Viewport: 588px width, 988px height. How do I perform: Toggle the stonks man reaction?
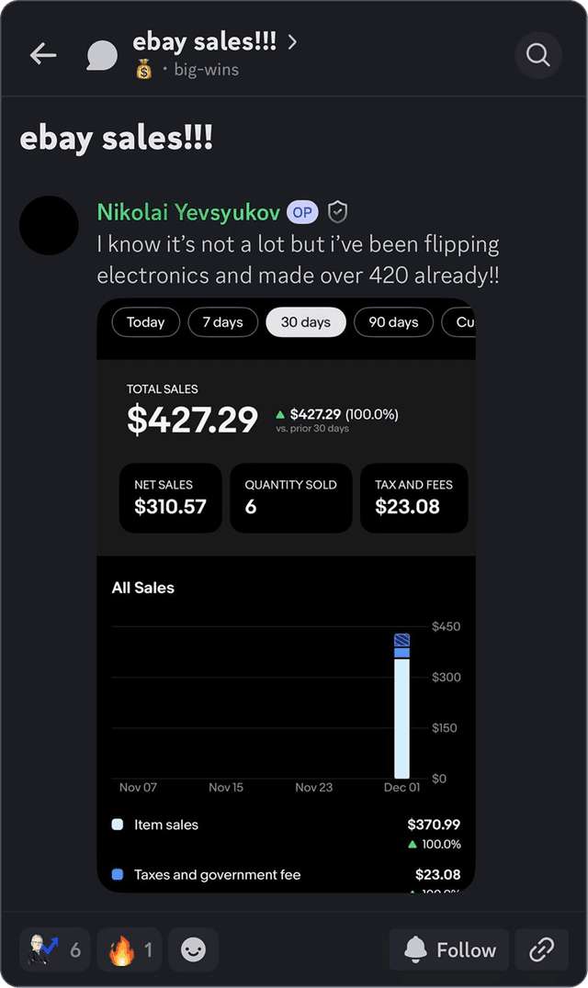(55, 949)
